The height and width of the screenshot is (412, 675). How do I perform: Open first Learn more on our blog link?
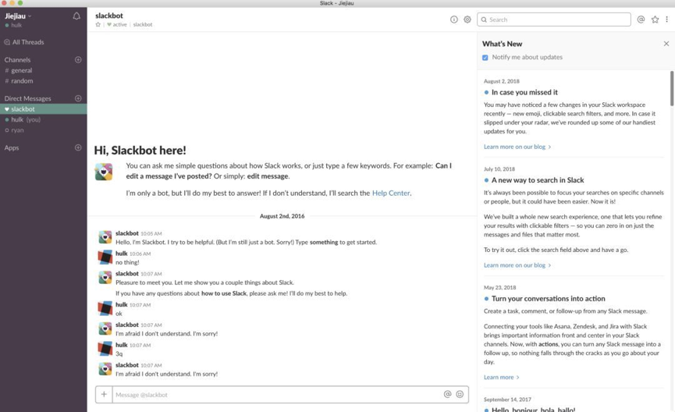coord(517,147)
